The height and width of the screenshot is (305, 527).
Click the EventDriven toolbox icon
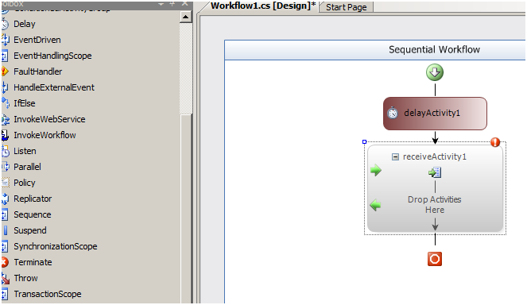[x=5, y=40]
